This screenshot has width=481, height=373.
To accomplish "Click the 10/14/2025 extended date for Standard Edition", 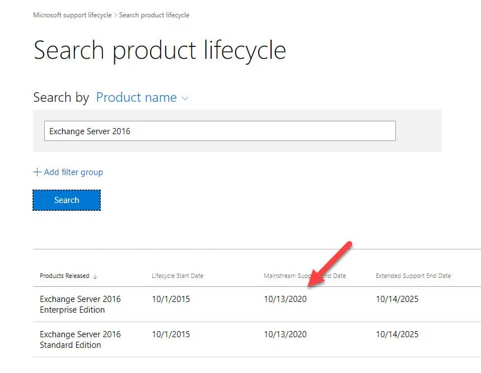I will [x=397, y=334].
